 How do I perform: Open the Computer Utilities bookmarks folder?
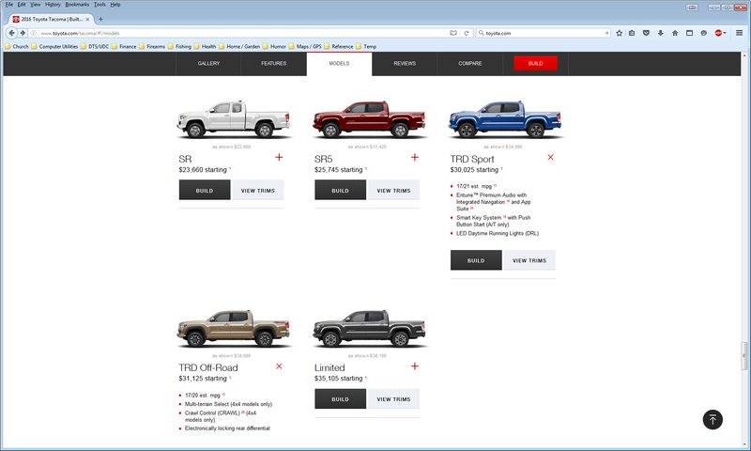pyautogui.click(x=54, y=46)
